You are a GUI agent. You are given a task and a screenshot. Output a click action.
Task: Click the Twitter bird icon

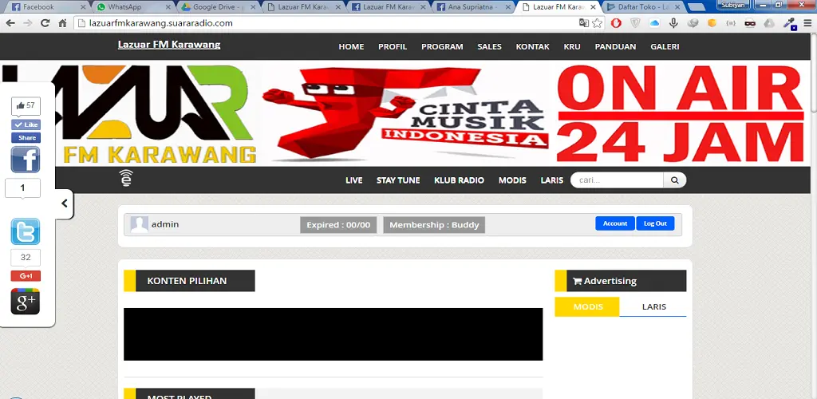26,231
